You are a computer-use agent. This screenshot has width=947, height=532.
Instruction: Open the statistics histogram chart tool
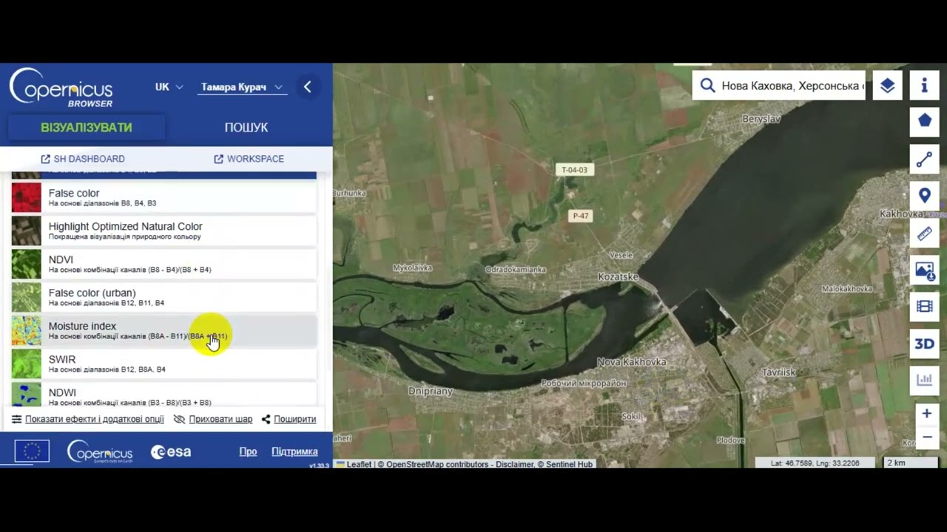click(924, 380)
